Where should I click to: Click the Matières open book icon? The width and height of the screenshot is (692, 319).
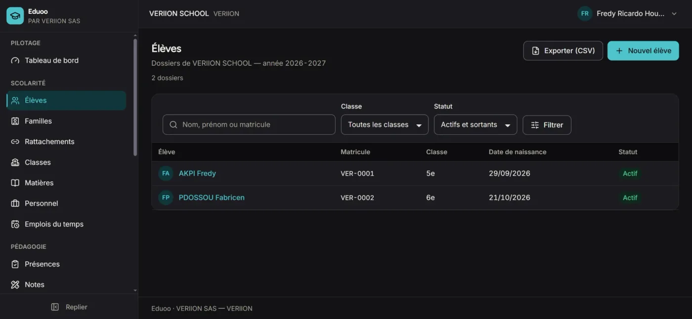pyautogui.click(x=15, y=183)
